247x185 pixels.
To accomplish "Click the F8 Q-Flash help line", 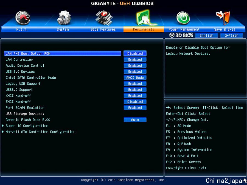I will coord(178,144).
